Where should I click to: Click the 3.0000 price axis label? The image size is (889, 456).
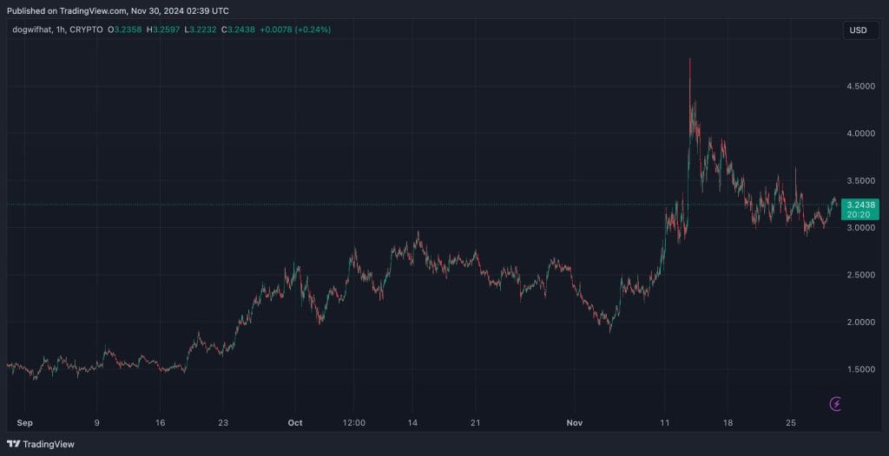pos(860,228)
